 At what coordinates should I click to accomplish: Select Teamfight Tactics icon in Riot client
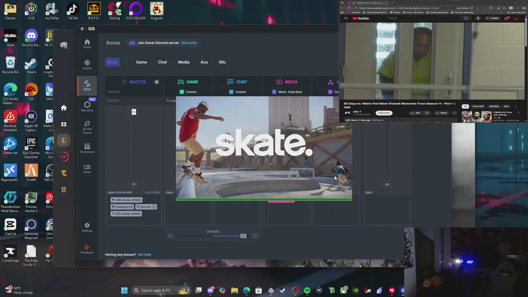(x=64, y=173)
